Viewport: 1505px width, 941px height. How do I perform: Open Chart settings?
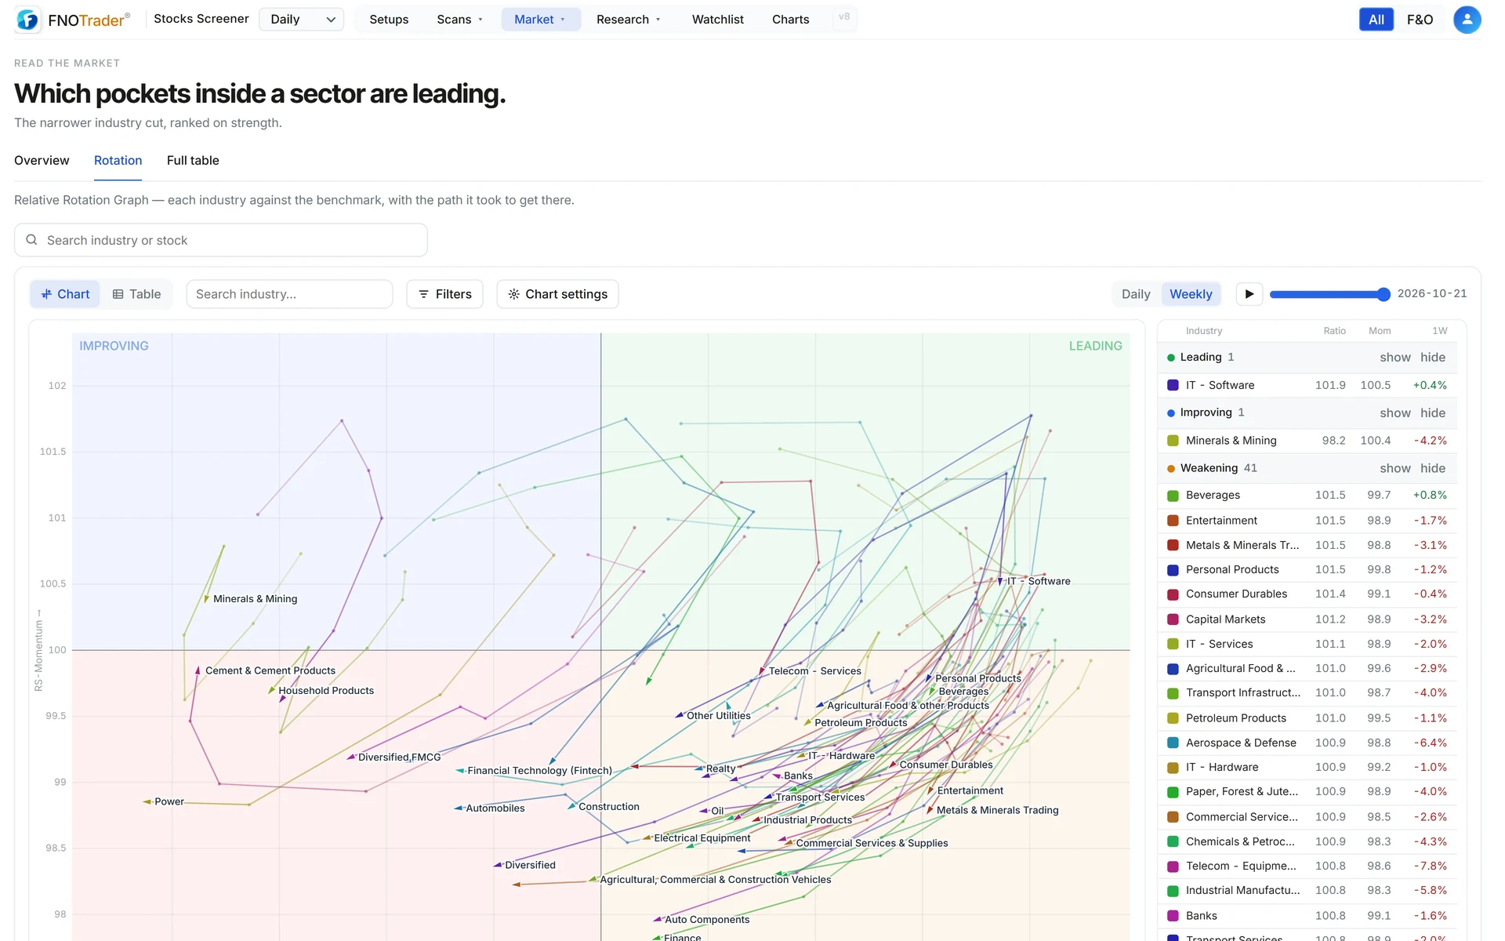click(x=557, y=294)
